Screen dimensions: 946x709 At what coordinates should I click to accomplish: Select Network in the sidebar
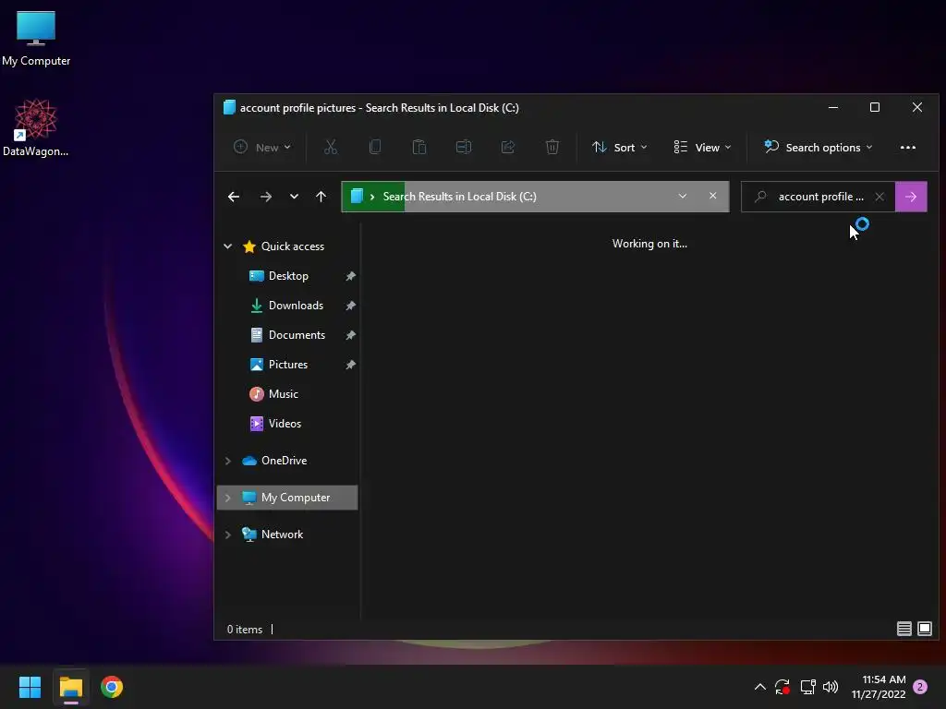282,535
